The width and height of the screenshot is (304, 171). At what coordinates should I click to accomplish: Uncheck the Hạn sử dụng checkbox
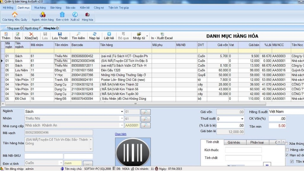pyautogui.click(x=287, y=155)
